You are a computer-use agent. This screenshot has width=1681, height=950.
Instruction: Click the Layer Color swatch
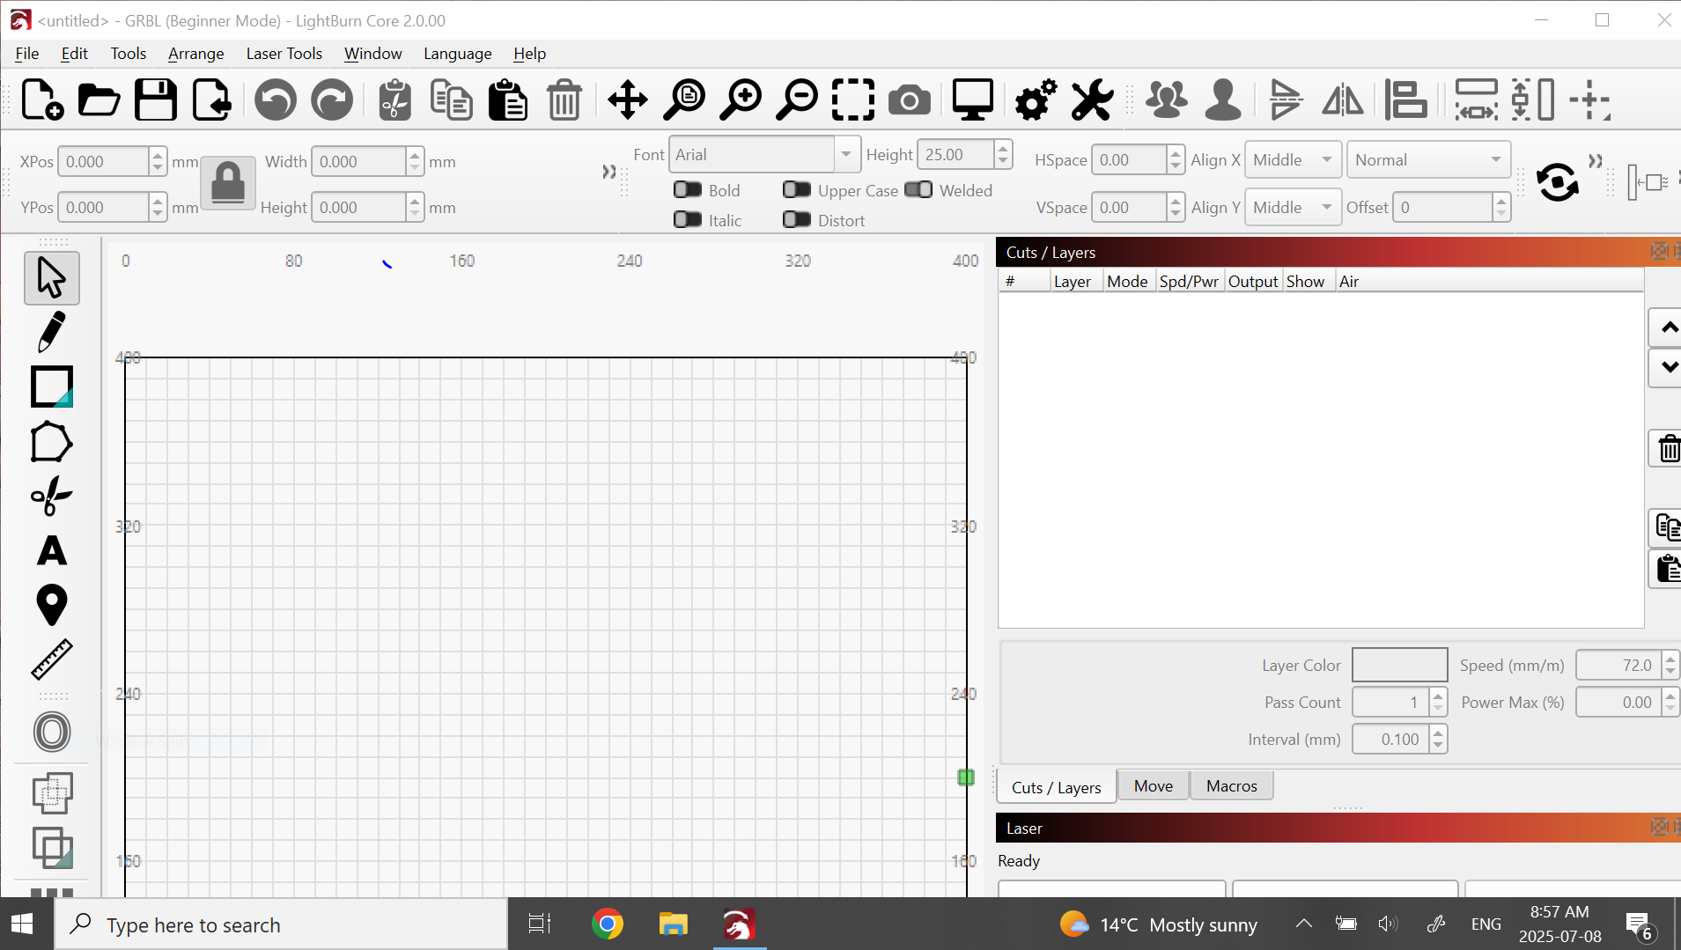coord(1399,666)
